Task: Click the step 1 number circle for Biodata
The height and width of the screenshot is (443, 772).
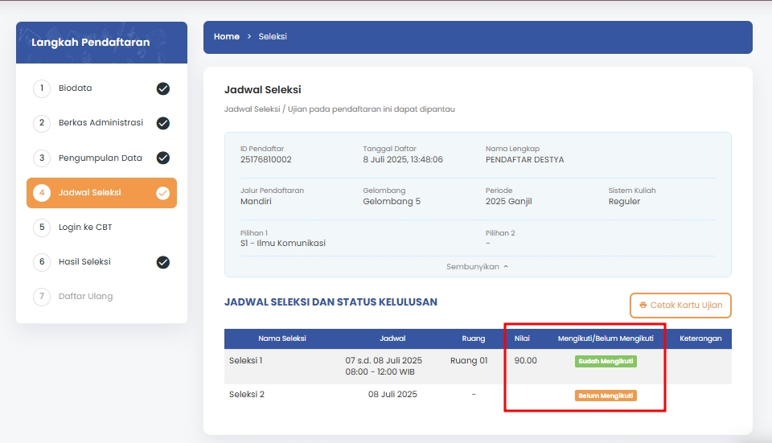Action: [x=42, y=88]
